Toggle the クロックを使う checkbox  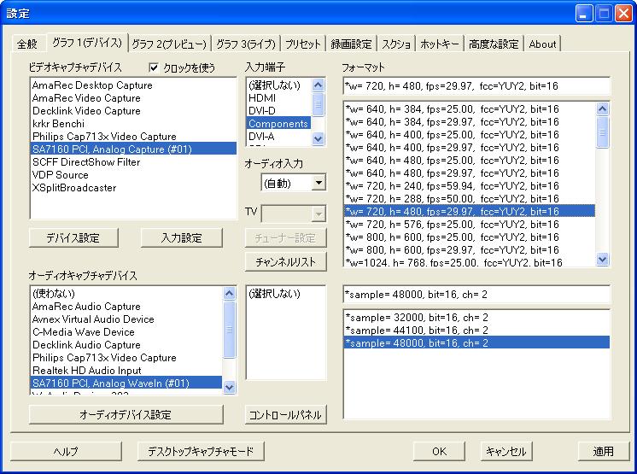(154, 67)
